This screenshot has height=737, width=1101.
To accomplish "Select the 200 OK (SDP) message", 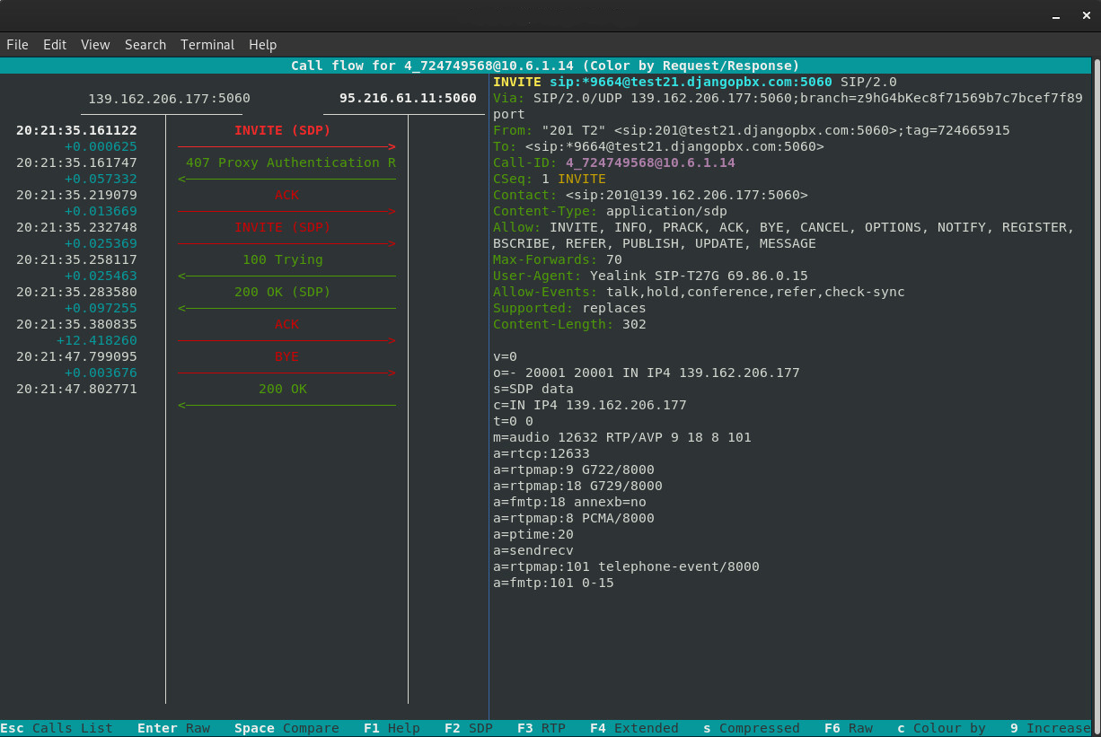I will (283, 293).
